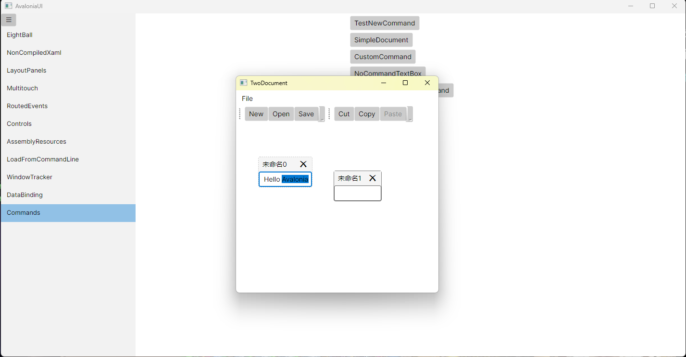The height and width of the screenshot is (357, 686).
Task: Maximize the TwoDocument window
Action: coord(405,83)
